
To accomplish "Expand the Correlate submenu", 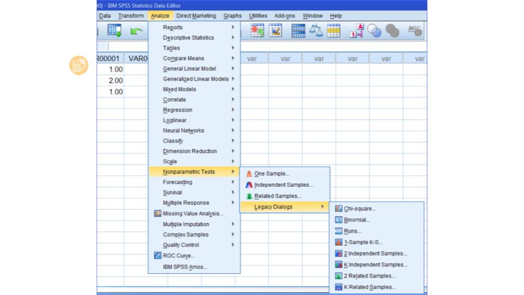I will click(194, 99).
